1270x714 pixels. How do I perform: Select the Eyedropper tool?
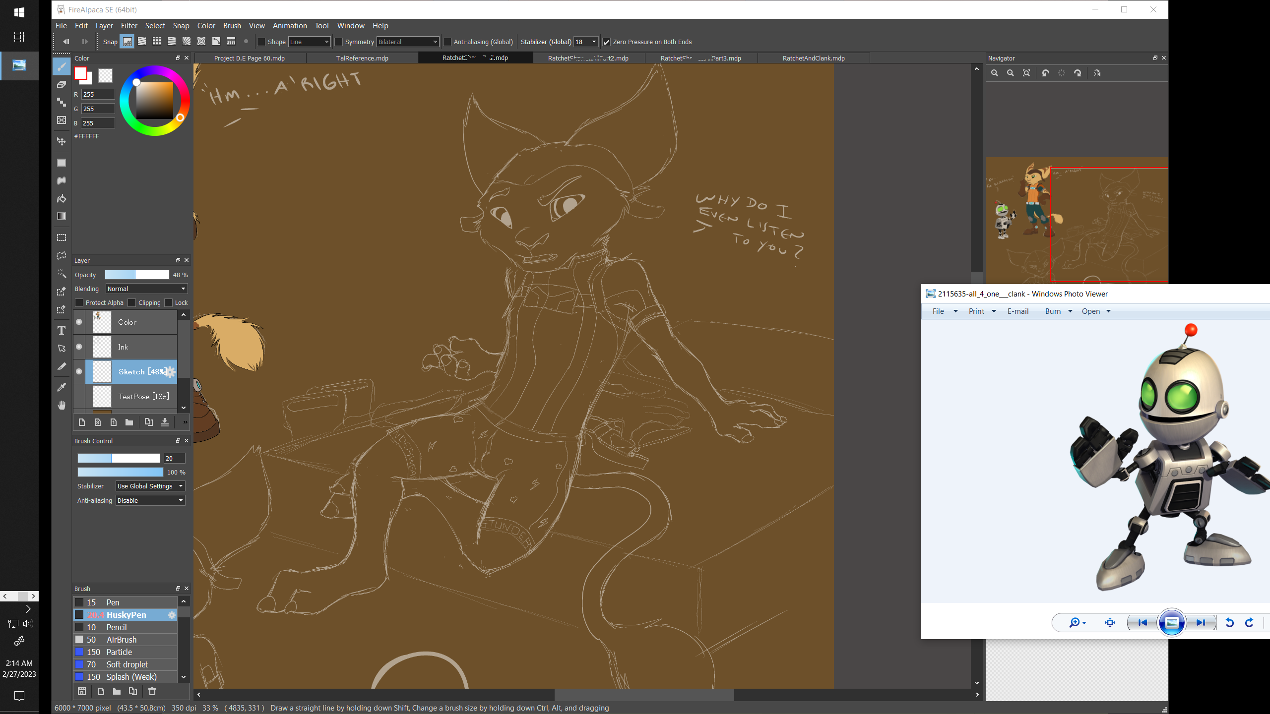(x=62, y=387)
